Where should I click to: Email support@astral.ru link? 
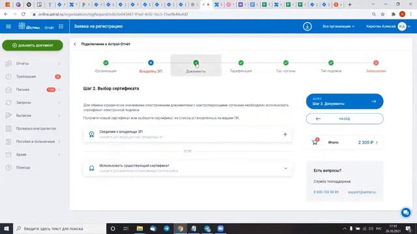[x=362, y=192]
